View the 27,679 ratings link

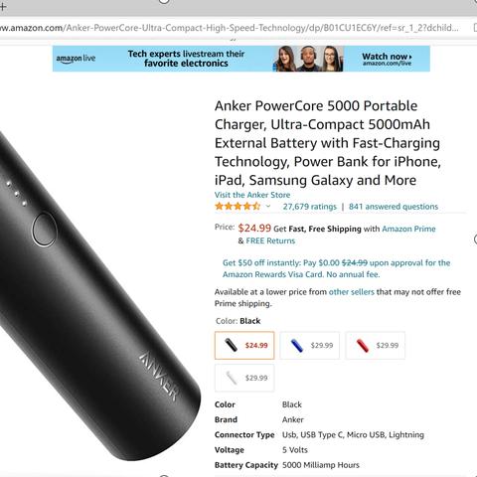click(x=310, y=207)
